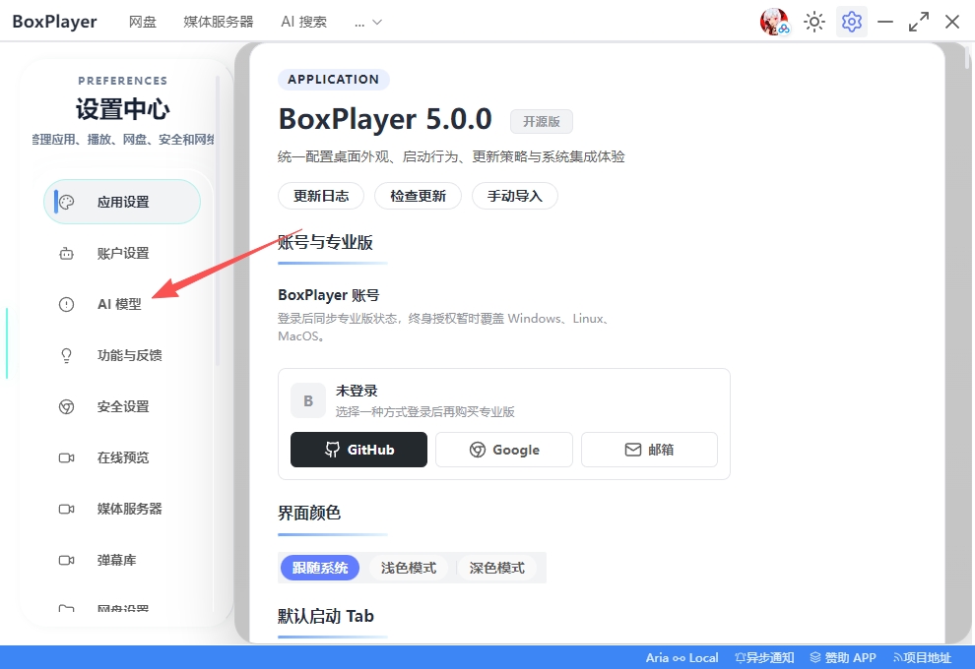
Task: Click the 账号与专业版 heading
Action: (325, 242)
